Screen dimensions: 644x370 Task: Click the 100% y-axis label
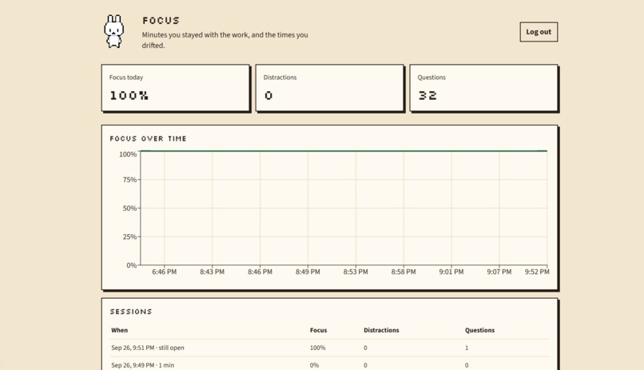(128, 154)
